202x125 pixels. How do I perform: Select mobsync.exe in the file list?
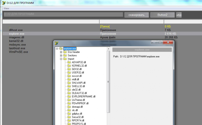click(x=17, y=45)
